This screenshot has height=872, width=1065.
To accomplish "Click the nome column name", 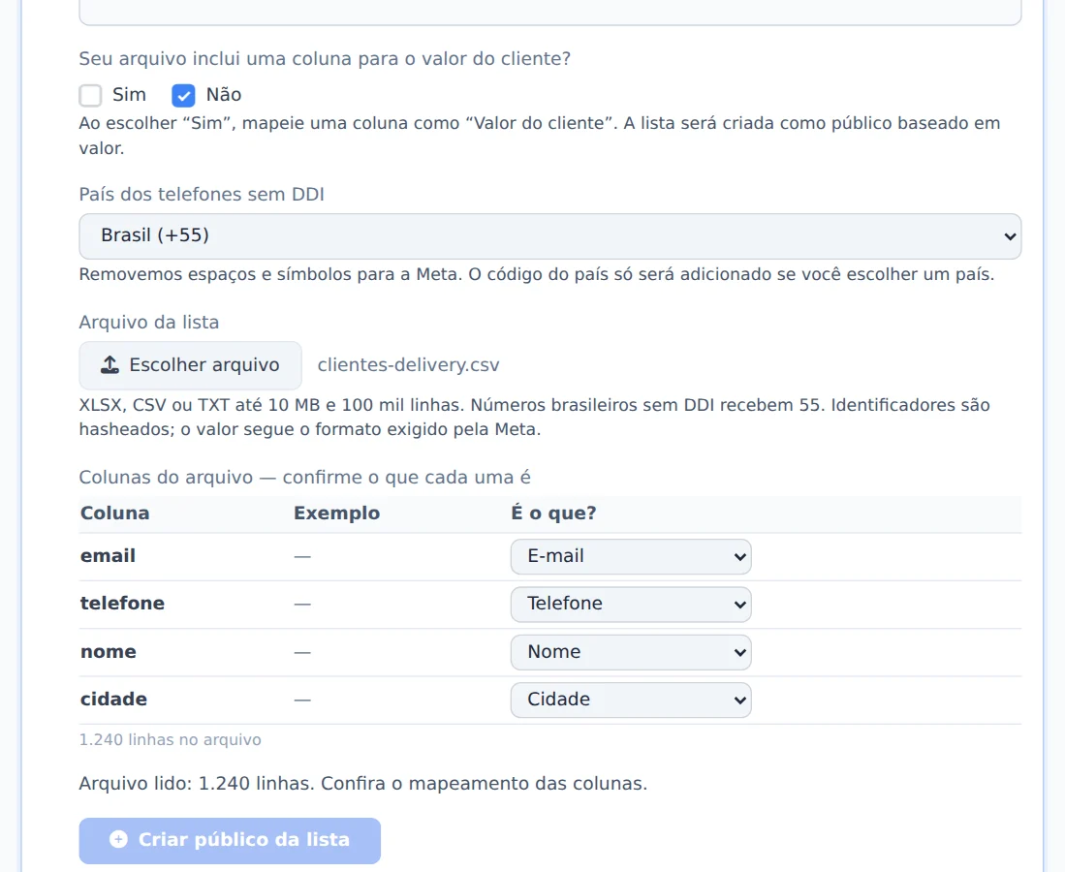I will [x=108, y=652].
